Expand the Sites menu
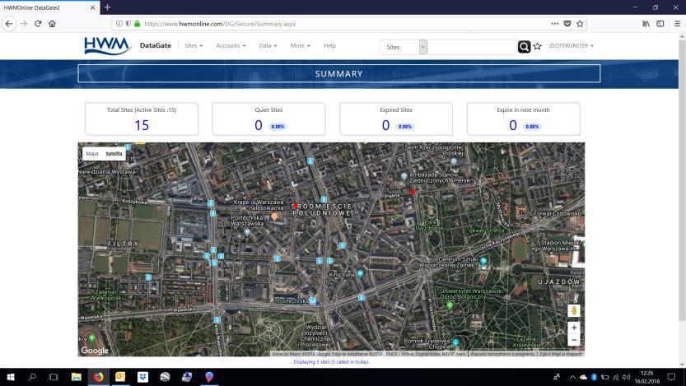Viewport: 686px width, 386px height. pyautogui.click(x=194, y=45)
